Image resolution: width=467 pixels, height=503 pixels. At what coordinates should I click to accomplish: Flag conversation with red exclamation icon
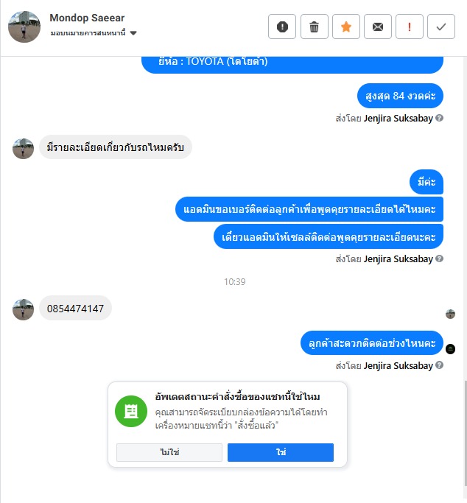click(x=410, y=27)
